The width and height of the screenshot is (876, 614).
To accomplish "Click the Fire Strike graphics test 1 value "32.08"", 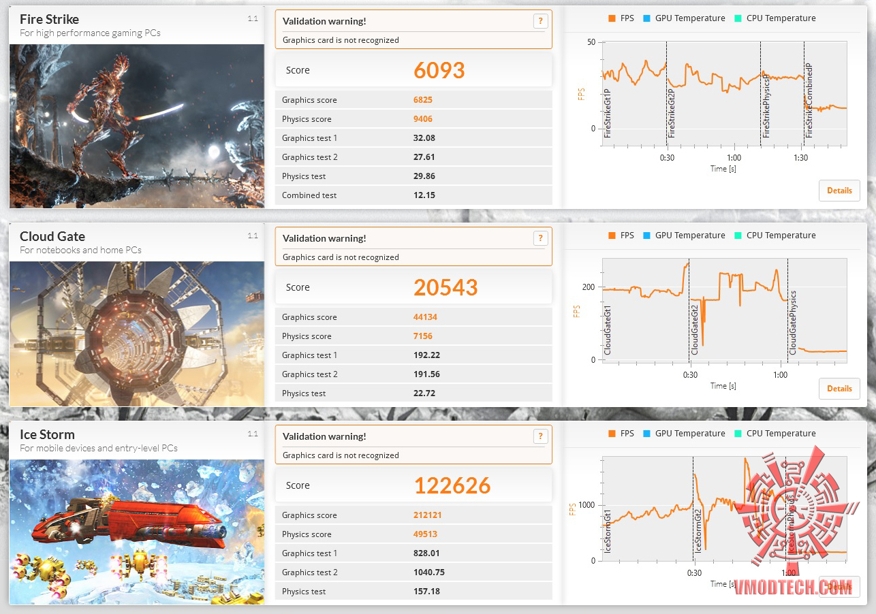I will (424, 138).
